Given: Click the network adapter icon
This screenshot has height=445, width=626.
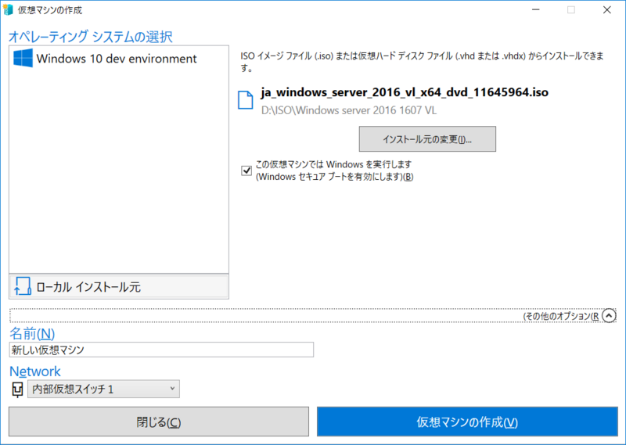Looking at the screenshot, I should tap(17, 389).
